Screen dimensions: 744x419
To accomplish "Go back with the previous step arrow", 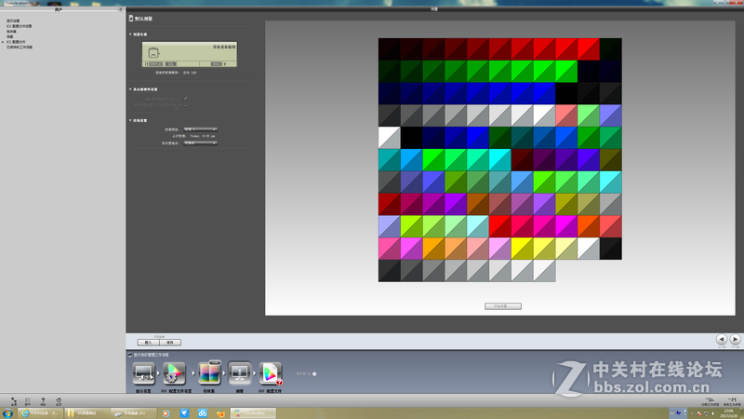I will [722, 340].
